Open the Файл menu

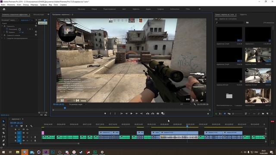click(x=3, y=5)
